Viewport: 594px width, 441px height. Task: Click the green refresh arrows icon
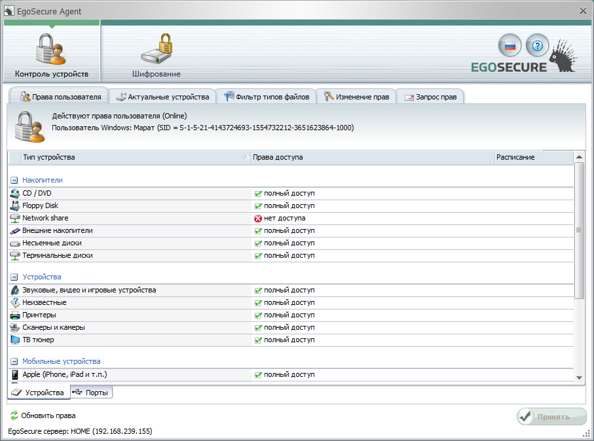click(x=14, y=415)
